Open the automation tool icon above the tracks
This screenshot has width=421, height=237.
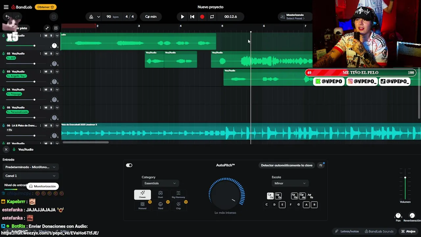47,28
